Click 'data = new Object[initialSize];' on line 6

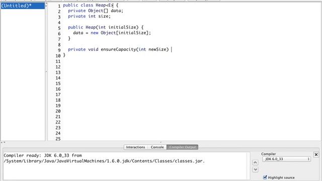click(112, 33)
